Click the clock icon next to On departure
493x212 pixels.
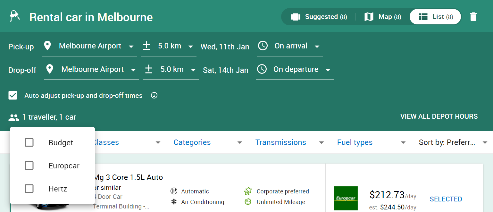click(x=262, y=69)
